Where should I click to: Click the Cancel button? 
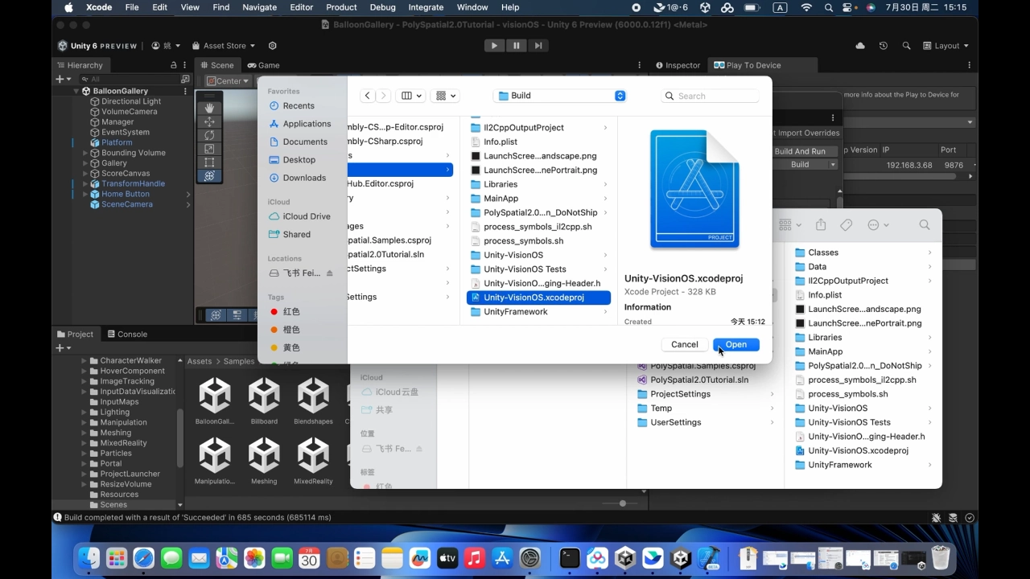click(x=685, y=344)
